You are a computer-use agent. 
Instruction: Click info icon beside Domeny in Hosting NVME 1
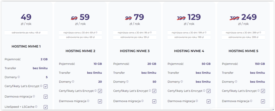(x=19, y=77)
